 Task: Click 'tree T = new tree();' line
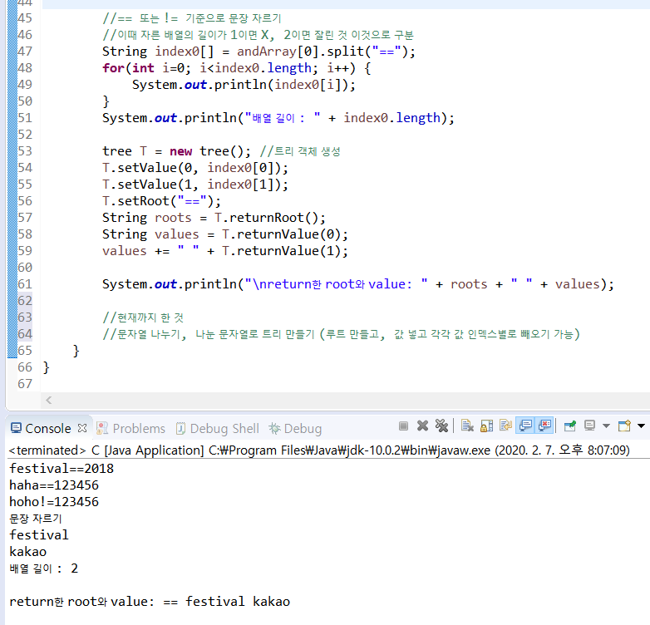[x=176, y=151]
